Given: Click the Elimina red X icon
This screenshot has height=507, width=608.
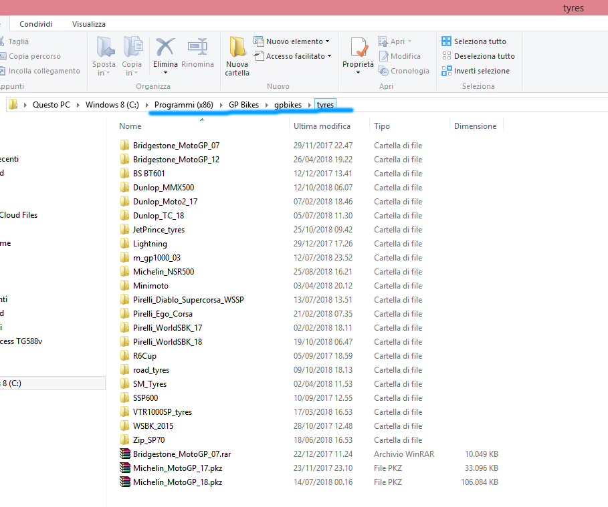Looking at the screenshot, I should 165,47.
